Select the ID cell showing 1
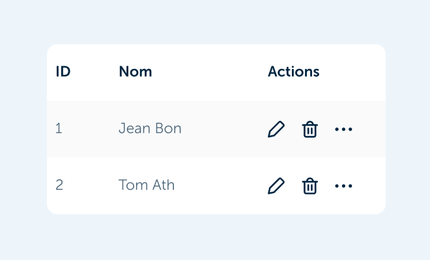The height and width of the screenshot is (260, 430). point(59,128)
